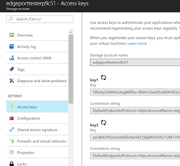Screen dimensions: 180x166
Task: Click the Shared access signature link icon
Action: pos(12,129)
